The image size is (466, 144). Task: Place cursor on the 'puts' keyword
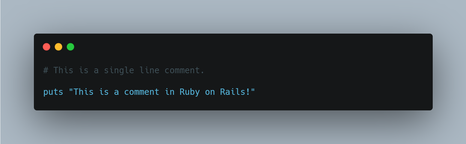(x=53, y=92)
